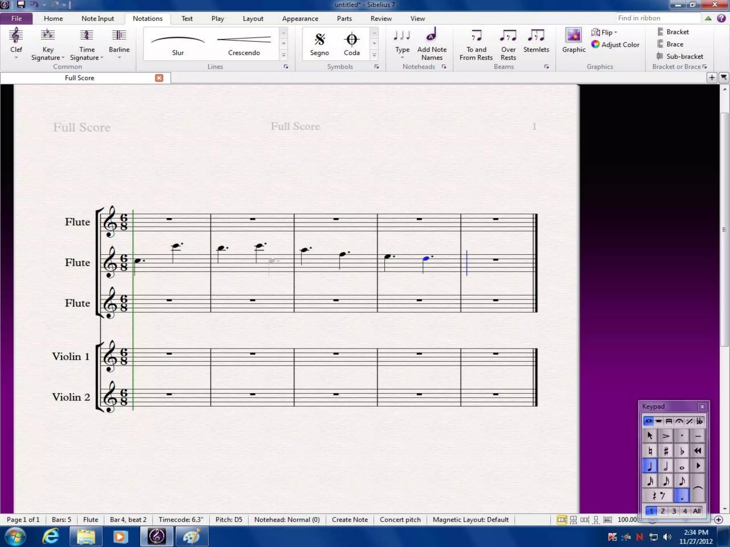Click the Find in ribbon search box
730x547 pixels.
coord(657,18)
